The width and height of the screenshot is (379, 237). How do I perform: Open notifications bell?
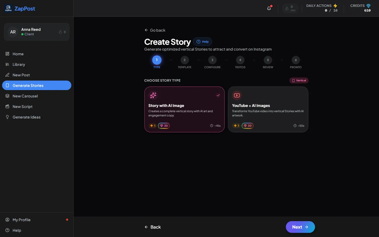point(269,8)
